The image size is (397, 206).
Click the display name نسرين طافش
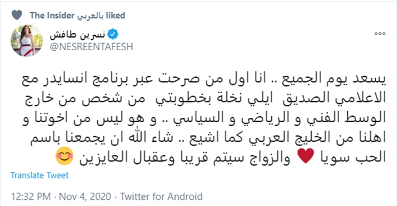coord(77,35)
